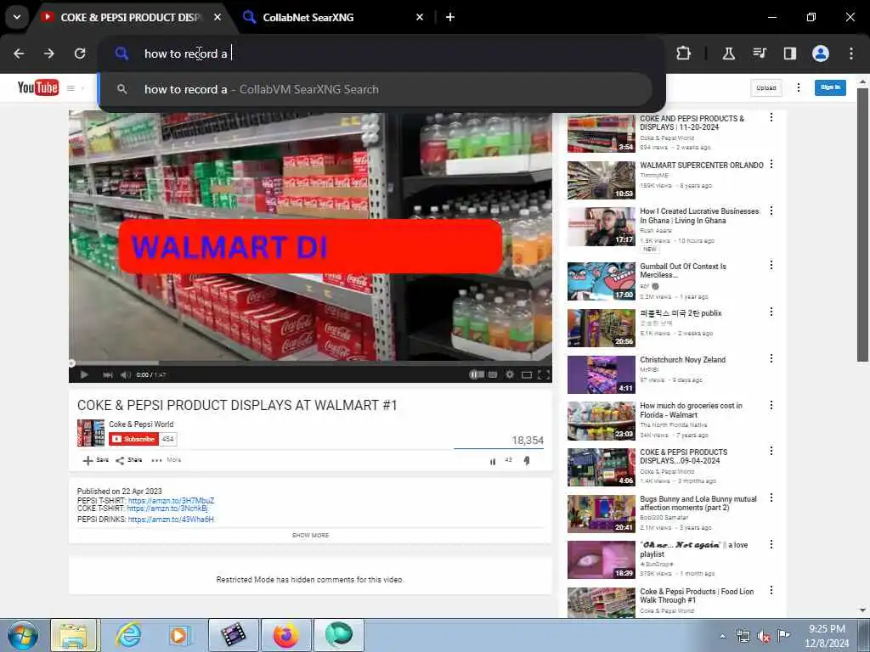Share the video

point(129,460)
